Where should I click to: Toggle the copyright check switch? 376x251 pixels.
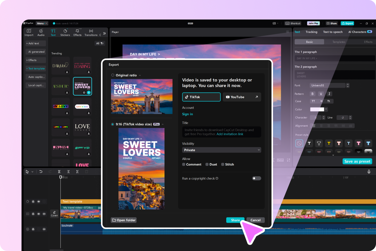pyautogui.click(x=256, y=178)
